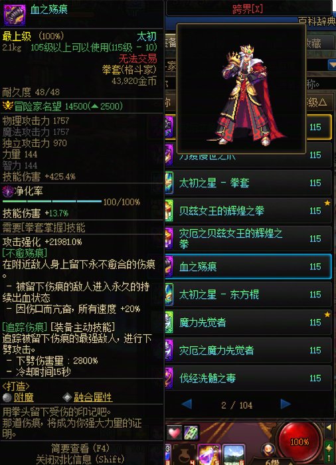Click the 净化率 100/100% progress bar
Screen dimensions: 336x465
pos(52,202)
